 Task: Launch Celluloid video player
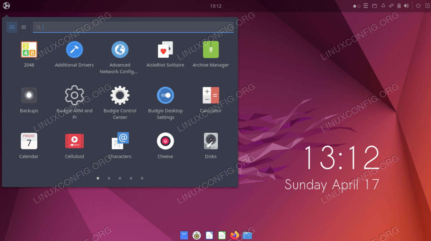(74, 146)
